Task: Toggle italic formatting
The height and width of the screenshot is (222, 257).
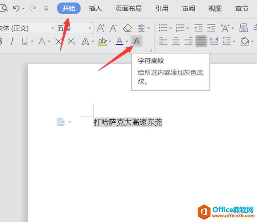Action: tap(12, 41)
